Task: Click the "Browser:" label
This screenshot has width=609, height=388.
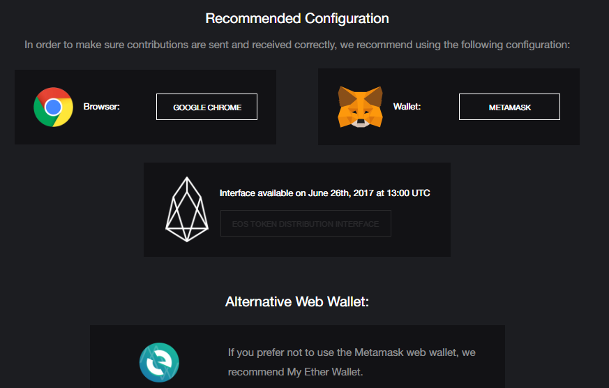Action: click(102, 107)
